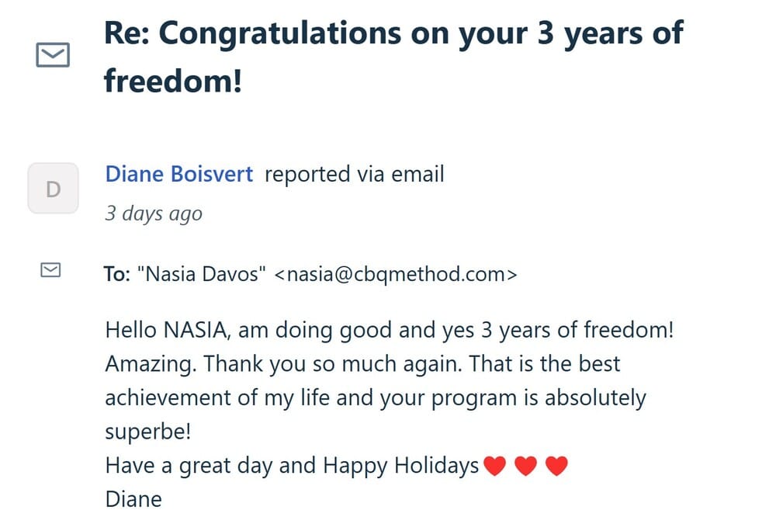Click the middle red heart emoji
776x531 pixels.
click(526, 467)
